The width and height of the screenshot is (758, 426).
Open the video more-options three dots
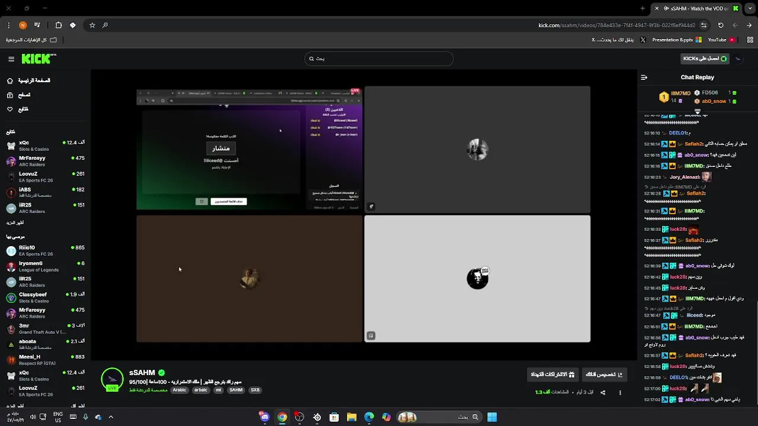point(621,392)
